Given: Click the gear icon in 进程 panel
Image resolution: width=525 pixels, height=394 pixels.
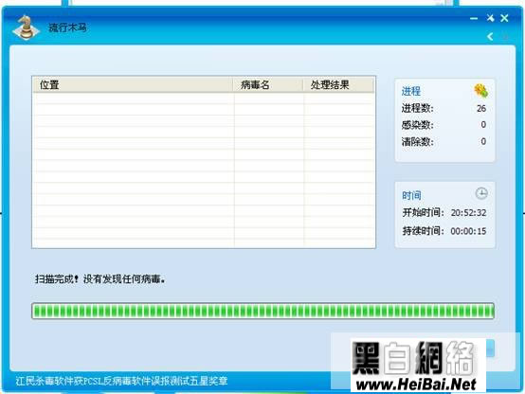Looking at the screenshot, I should click(480, 91).
